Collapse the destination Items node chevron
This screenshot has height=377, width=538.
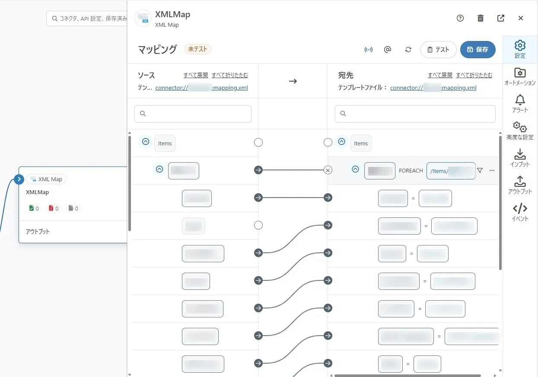point(342,141)
